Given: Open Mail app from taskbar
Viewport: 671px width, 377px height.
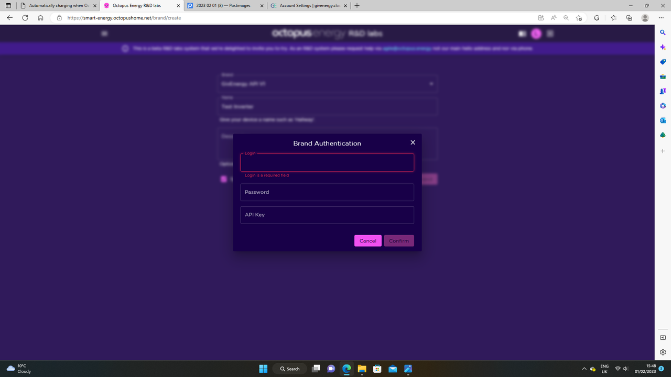Looking at the screenshot, I should (393, 369).
